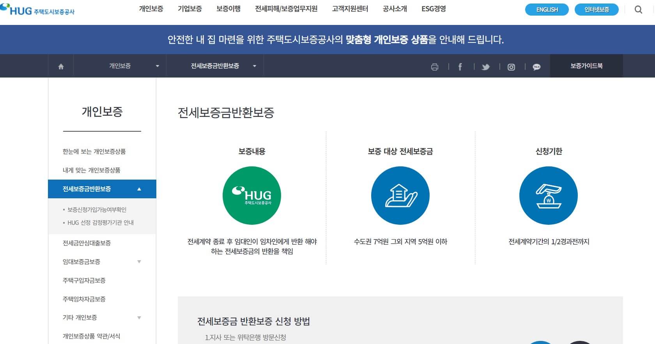Open the Instagram icon
The image size is (655, 344).
point(511,67)
